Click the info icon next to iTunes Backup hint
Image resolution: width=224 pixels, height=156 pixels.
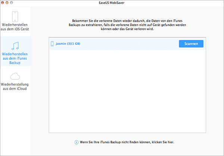77,142
